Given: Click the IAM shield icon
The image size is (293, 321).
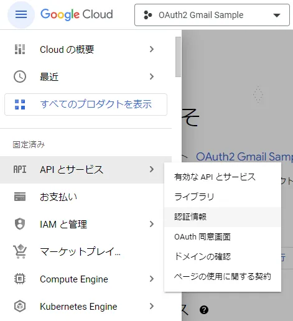Looking at the screenshot, I should tap(20, 224).
